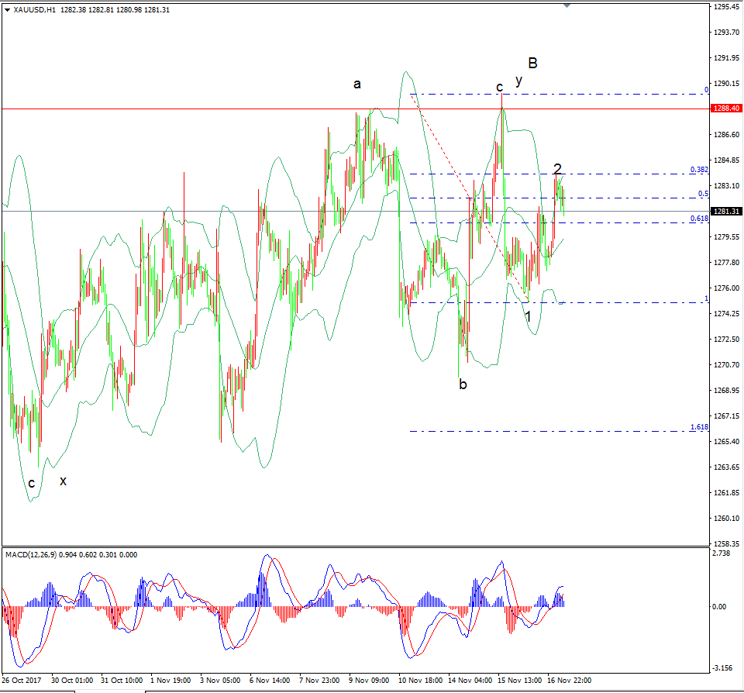Click the MACD scale value -3.156
Screen dimensions: 744x693
pyautogui.click(x=722, y=668)
